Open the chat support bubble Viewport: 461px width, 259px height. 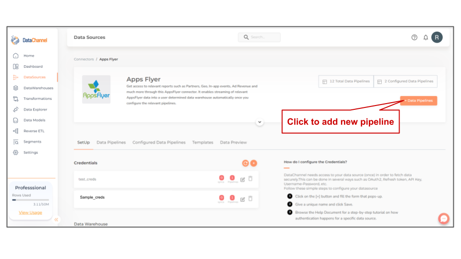click(x=444, y=219)
